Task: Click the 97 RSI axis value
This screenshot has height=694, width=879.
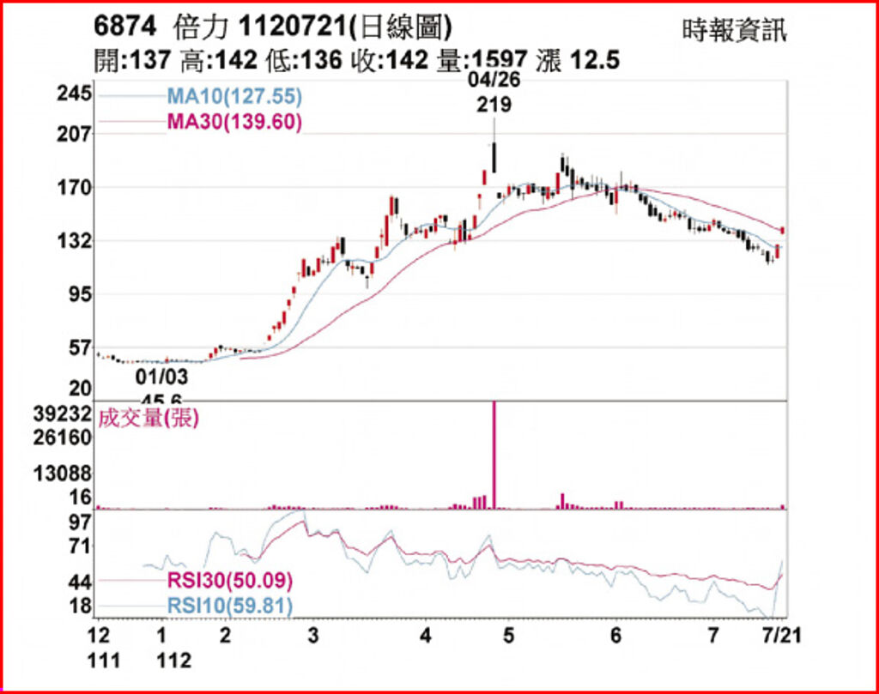Action: pyautogui.click(x=79, y=522)
